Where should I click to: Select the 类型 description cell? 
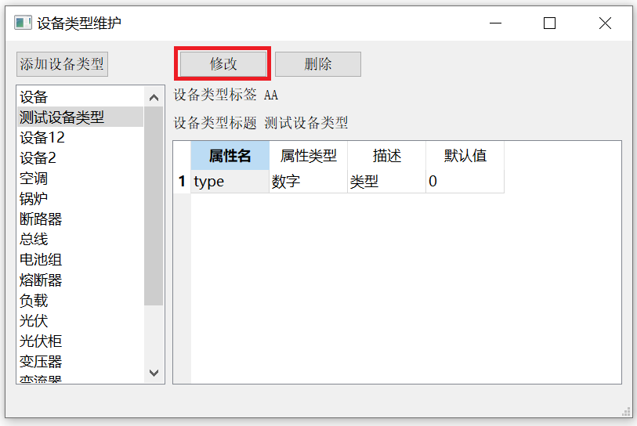[387, 181]
